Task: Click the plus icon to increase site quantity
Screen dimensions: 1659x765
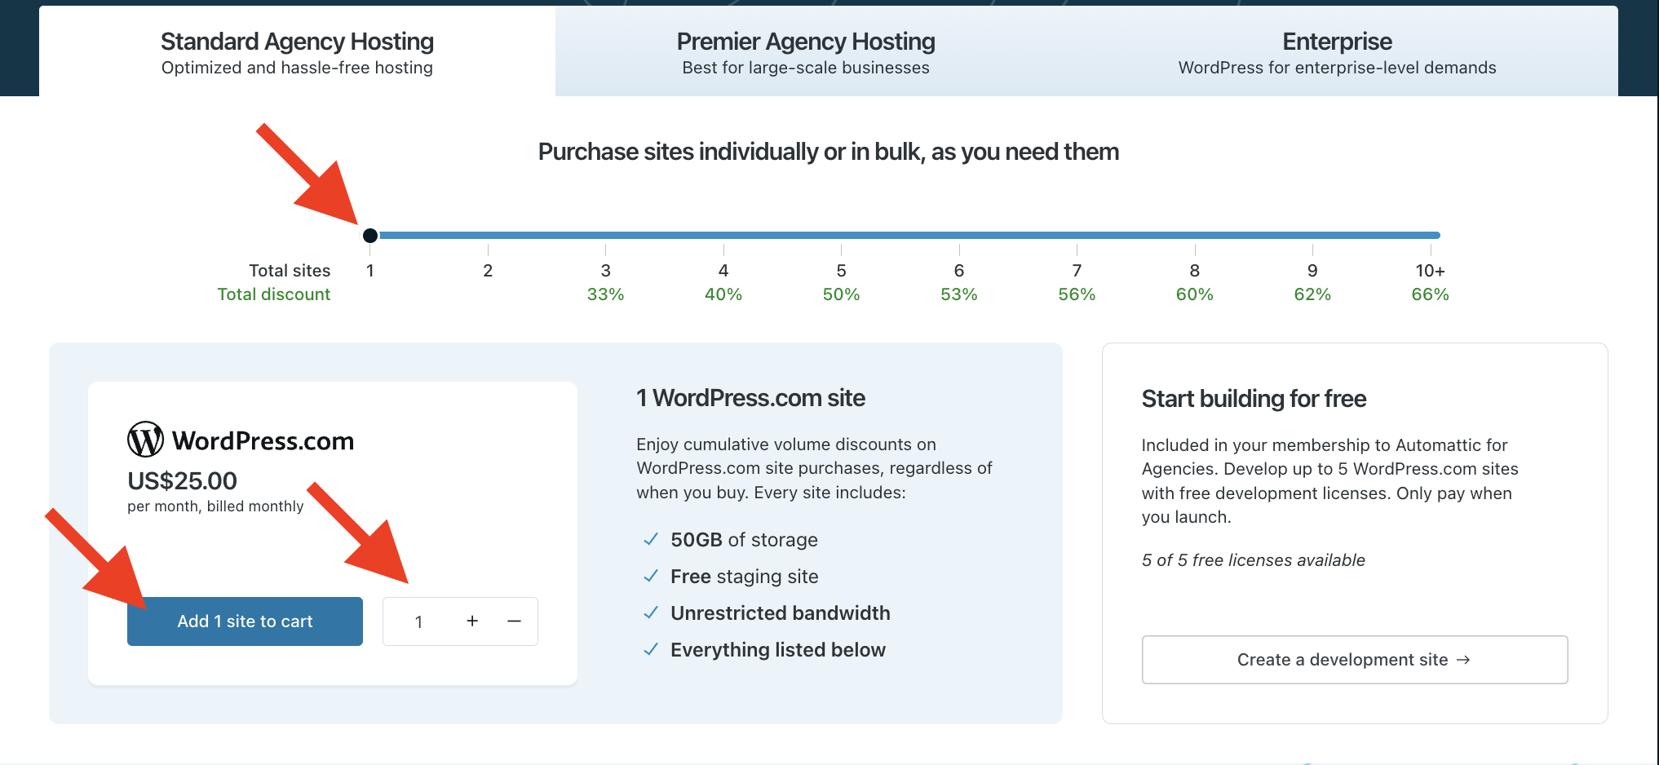Action: (x=472, y=621)
